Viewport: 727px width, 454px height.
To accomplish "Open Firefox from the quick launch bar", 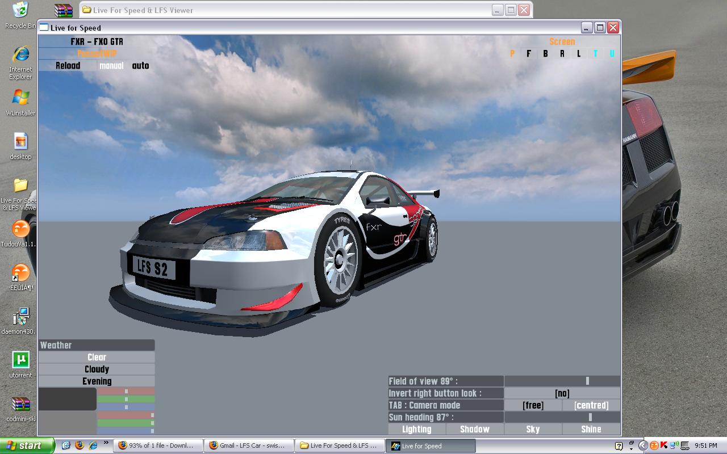I will click(80, 445).
